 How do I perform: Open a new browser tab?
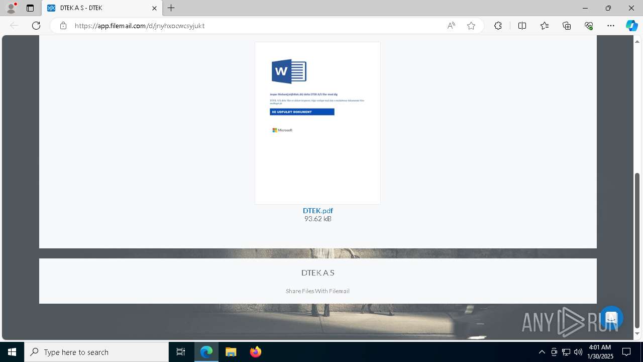tap(171, 8)
